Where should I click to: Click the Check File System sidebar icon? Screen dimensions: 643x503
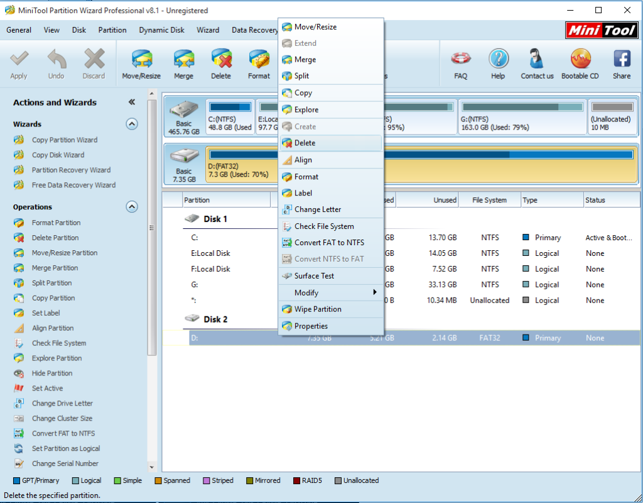coord(18,343)
